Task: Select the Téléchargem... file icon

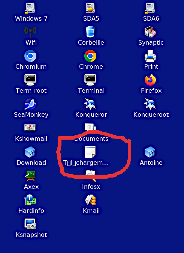Action: point(90,152)
